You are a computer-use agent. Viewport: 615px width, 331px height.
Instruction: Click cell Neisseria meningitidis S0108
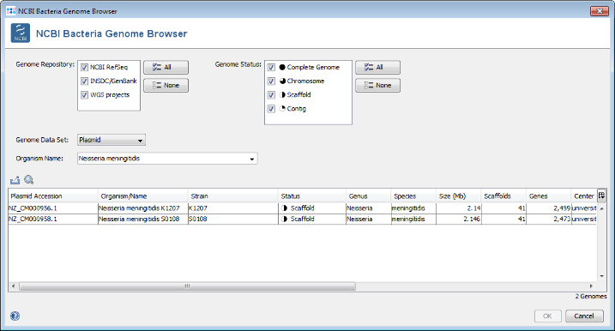pyautogui.click(x=142, y=219)
